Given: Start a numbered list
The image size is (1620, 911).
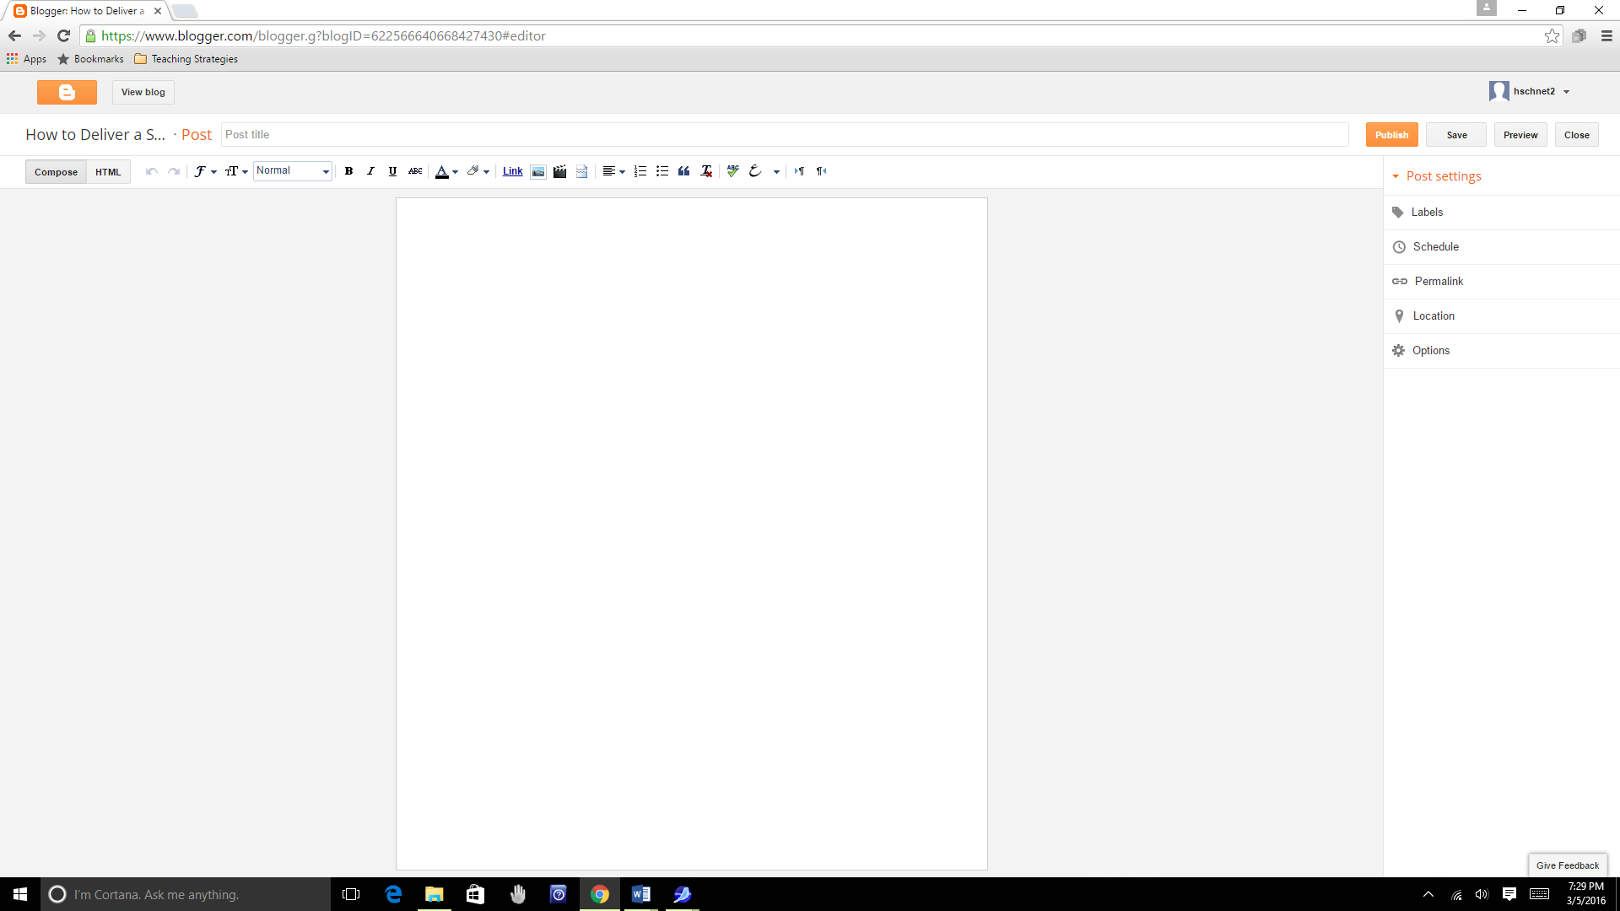Looking at the screenshot, I should [x=640, y=171].
